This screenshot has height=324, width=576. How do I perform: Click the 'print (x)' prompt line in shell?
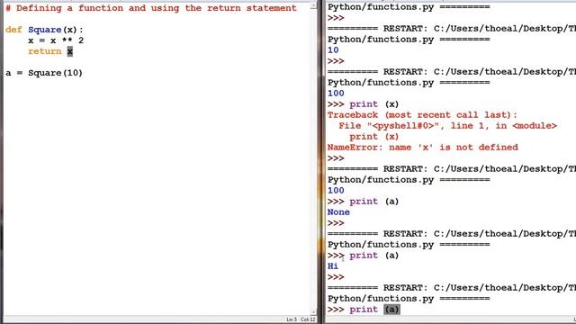click(x=363, y=104)
